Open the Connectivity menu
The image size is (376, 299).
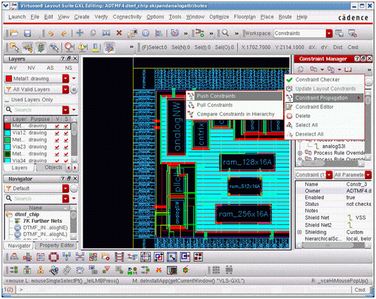(127, 17)
